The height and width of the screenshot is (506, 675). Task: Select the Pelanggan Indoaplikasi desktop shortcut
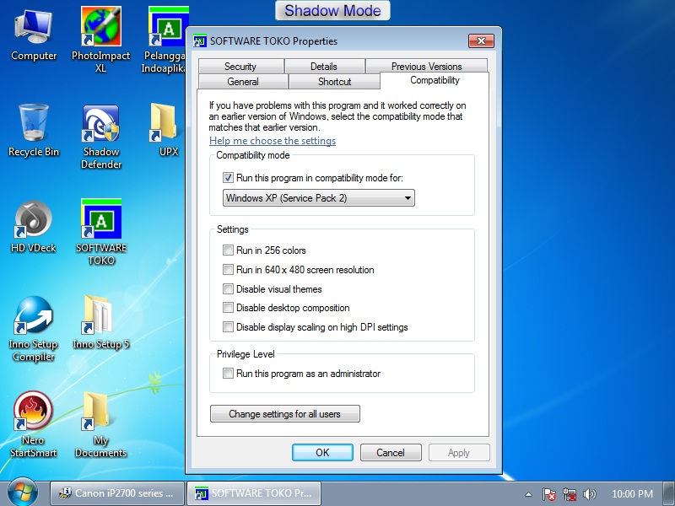point(165,39)
